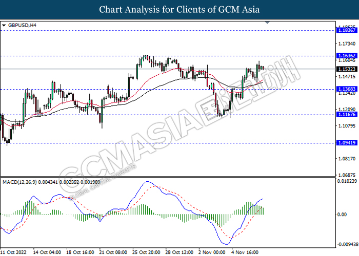The image size is (359, 256).
Task: Click the 1.06875 price axis value
Action: coord(347,175)
